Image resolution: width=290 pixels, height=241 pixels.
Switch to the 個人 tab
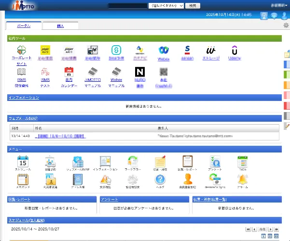point(60,25)
